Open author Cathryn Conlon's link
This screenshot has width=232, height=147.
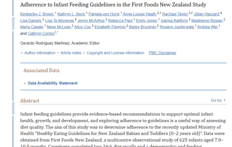41,33
